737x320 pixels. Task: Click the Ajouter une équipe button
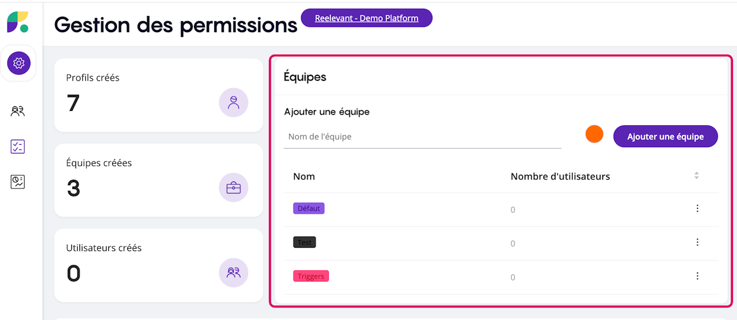665,137
